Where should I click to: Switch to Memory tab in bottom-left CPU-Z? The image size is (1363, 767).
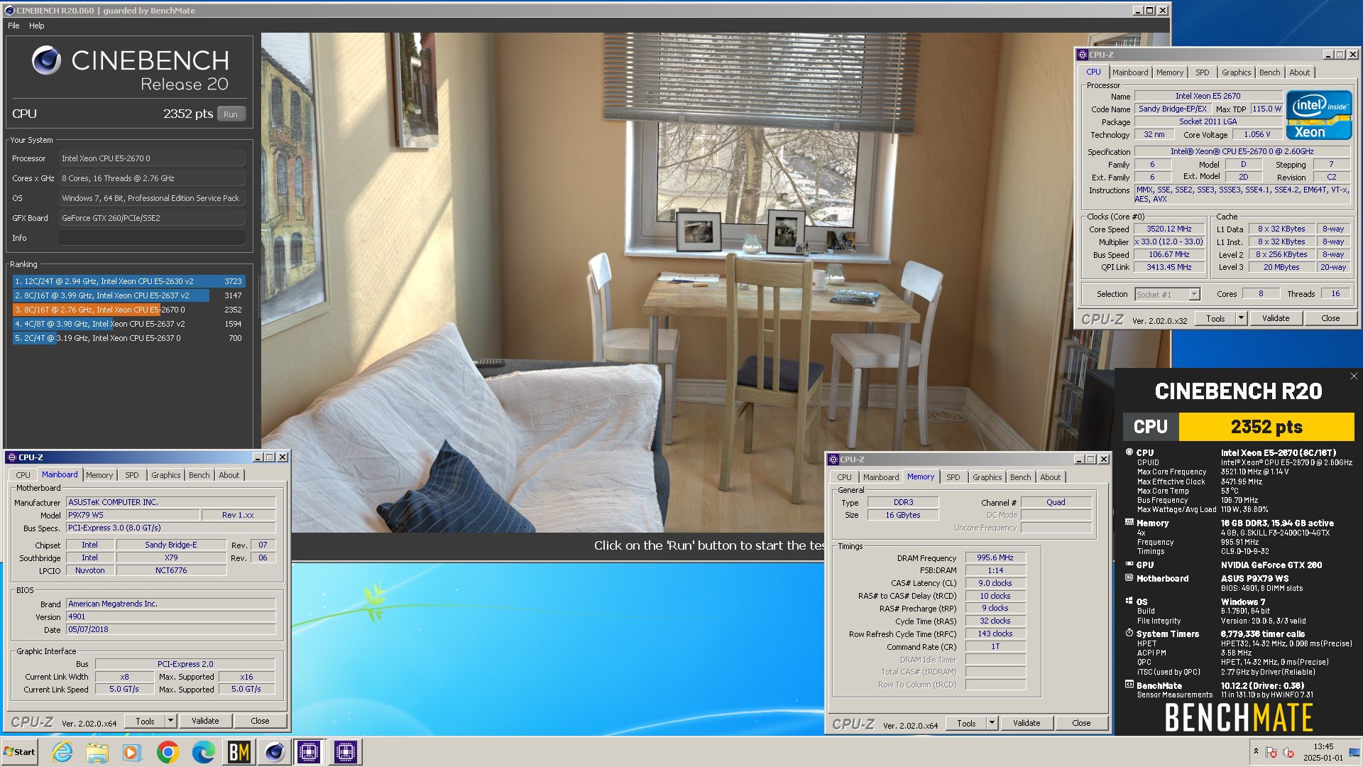pos(99,475)
